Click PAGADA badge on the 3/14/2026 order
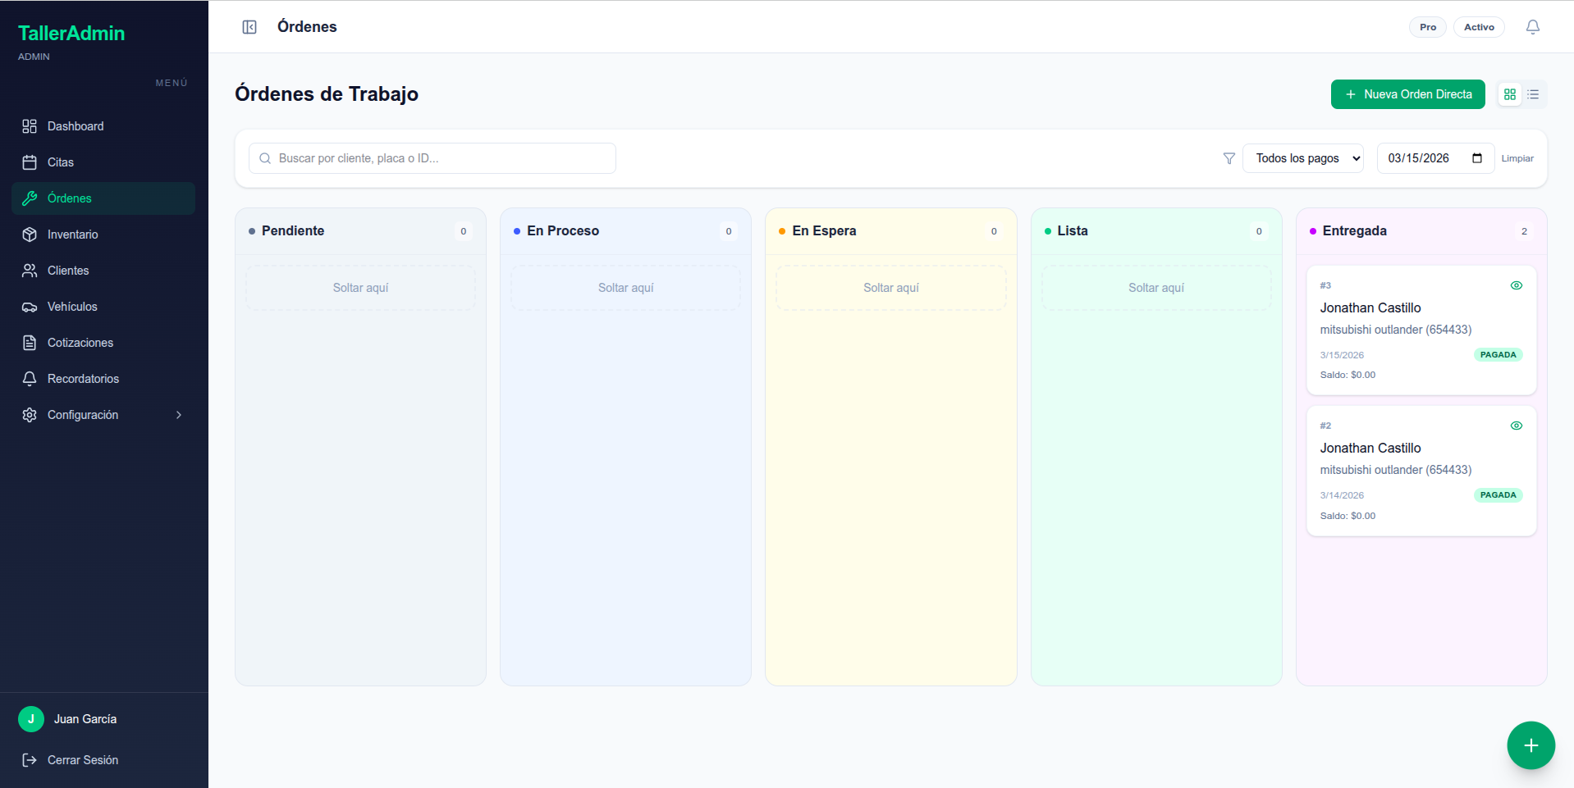Image resolution: width=1574 pixels, height=788 pixels. [1498, 495]
